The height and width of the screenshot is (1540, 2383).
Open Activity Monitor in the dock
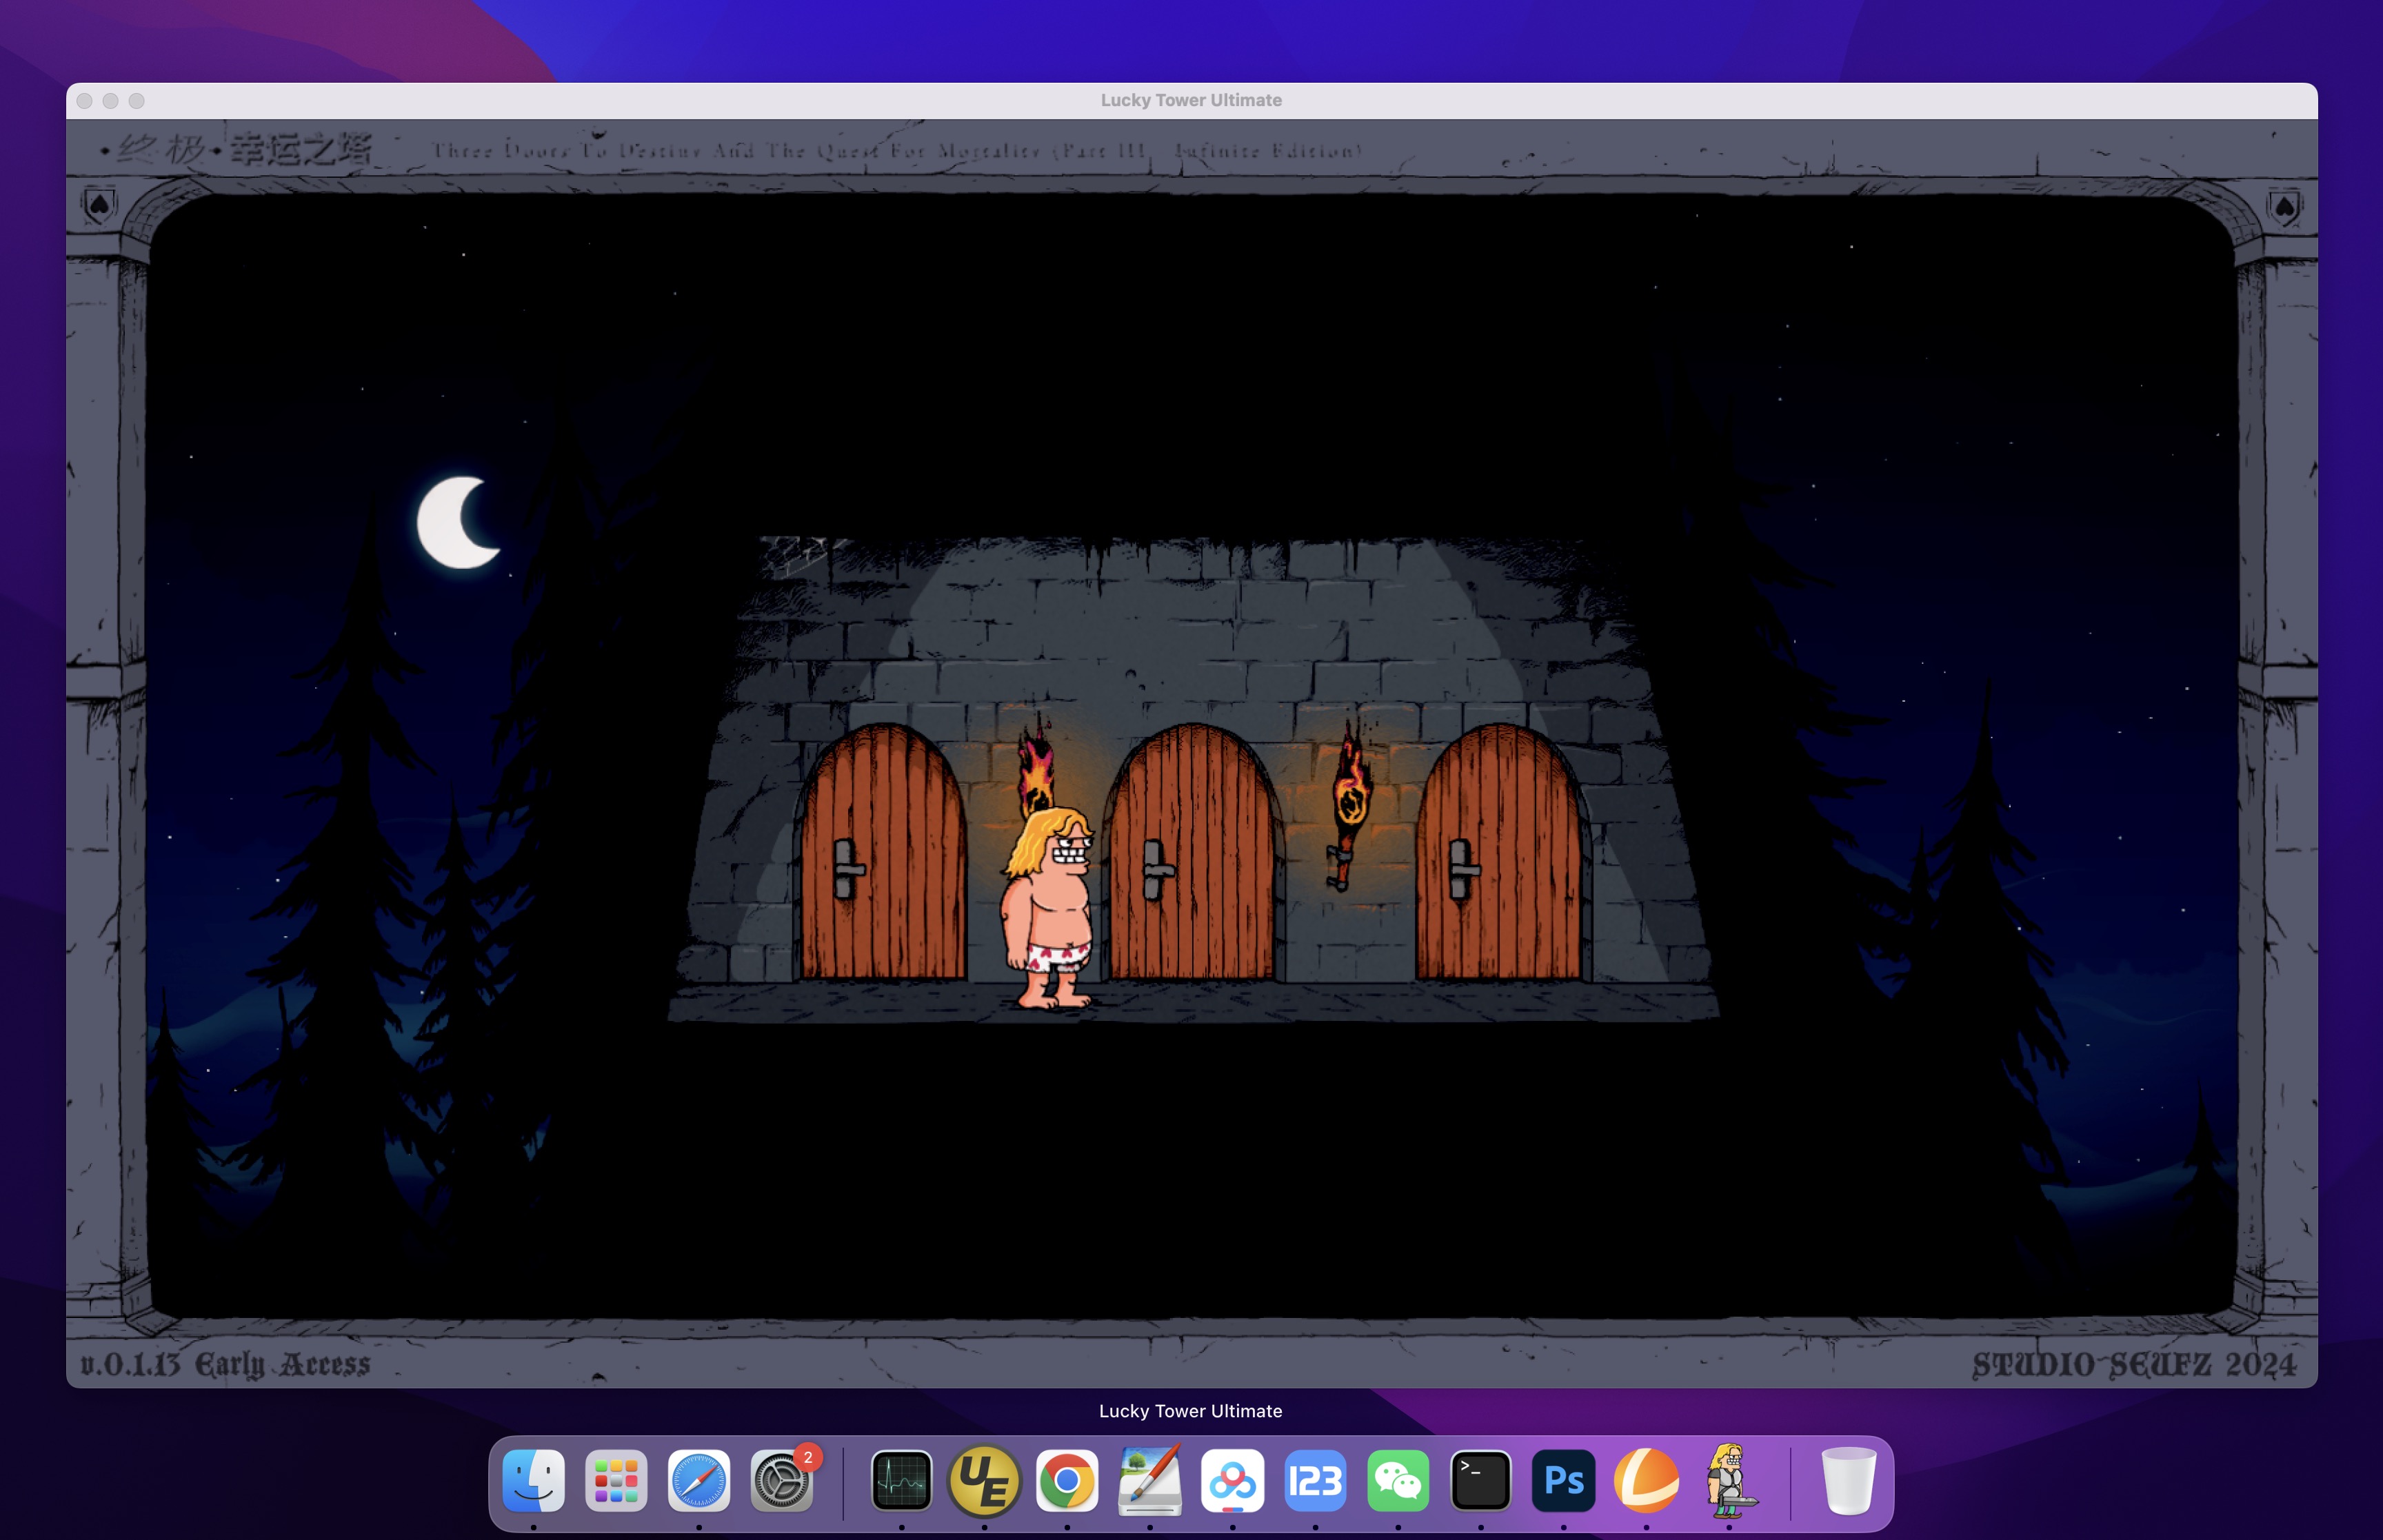point(901,1480)
